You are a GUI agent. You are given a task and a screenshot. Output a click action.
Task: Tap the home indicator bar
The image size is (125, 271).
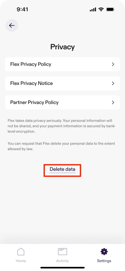[x=62, y=268]
